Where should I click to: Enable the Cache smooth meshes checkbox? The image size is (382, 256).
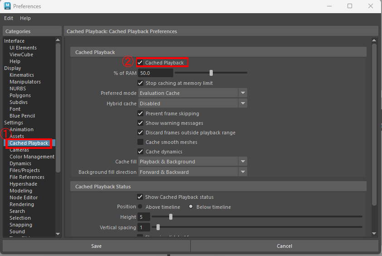141,142
